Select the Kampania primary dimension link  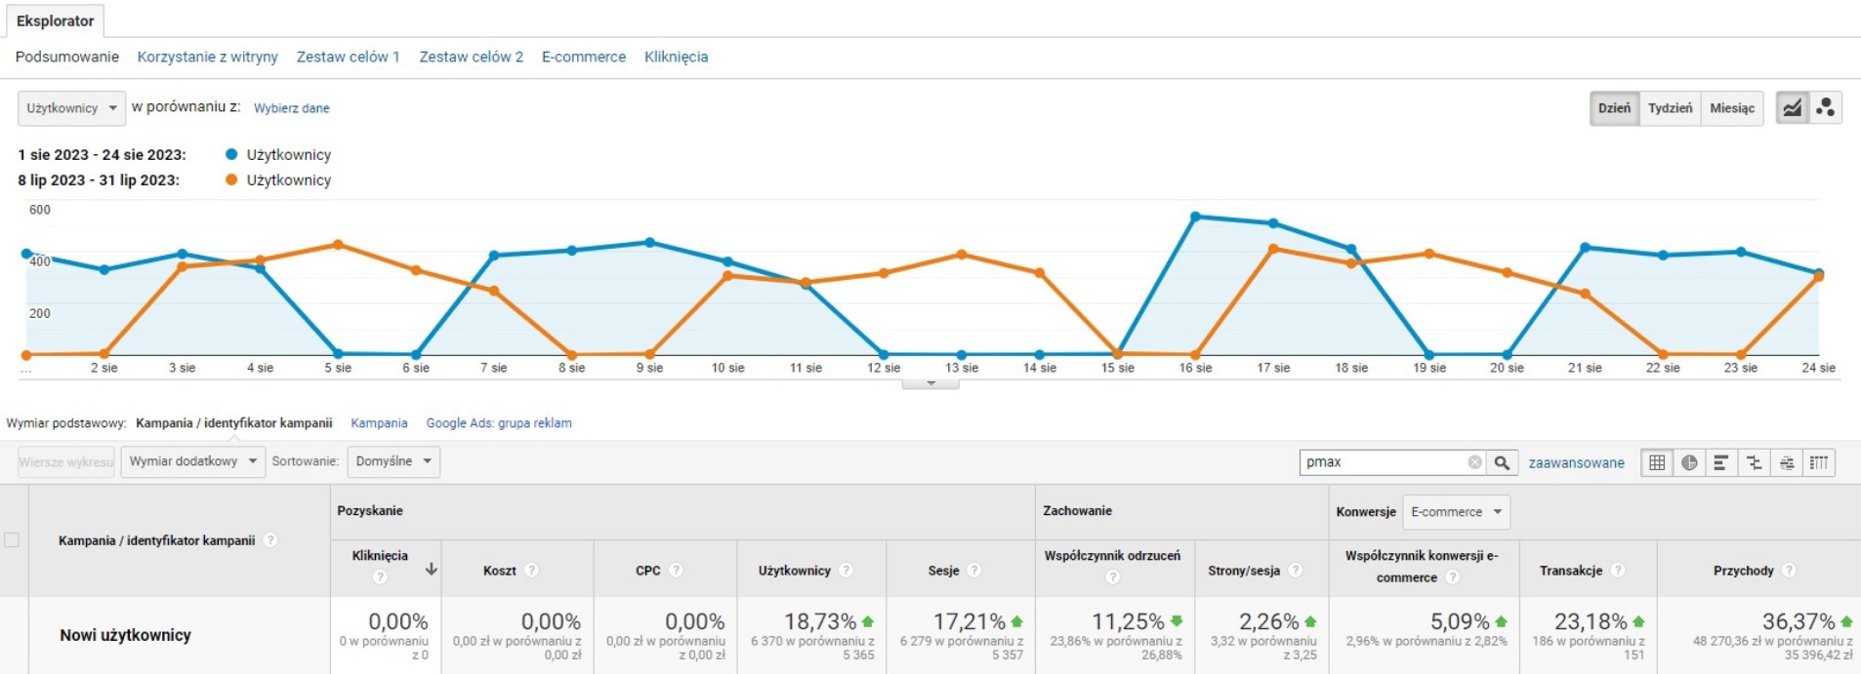[x=379, y=423]
